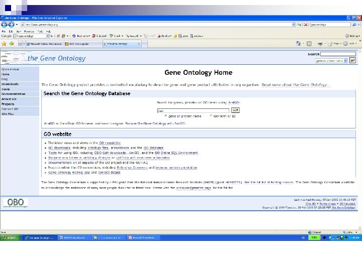
Task: Click the top-right site Search text field
Action: [x=338, y=54]
